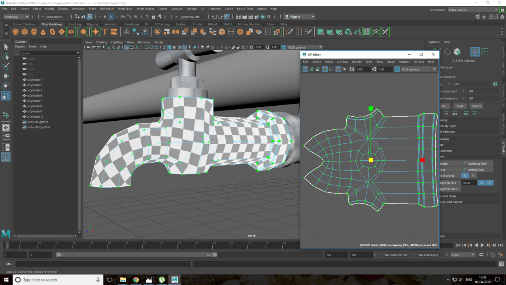Toggle Unfold Along V direction
This screenshot has height=285, width=506.
[473, 176]
